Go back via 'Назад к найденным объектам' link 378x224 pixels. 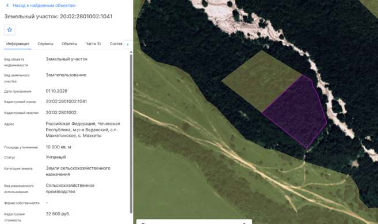click(44, 5)
